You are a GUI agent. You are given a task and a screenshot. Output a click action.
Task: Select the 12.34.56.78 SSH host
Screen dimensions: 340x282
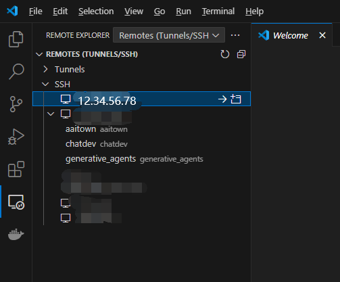pyautogui.click(x=141, y=99)
